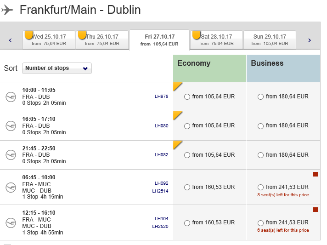327x245 pixels.
Task: Click the yellow badge on the Wed 25.10.17 tab
Action: [x=28, y=35]
